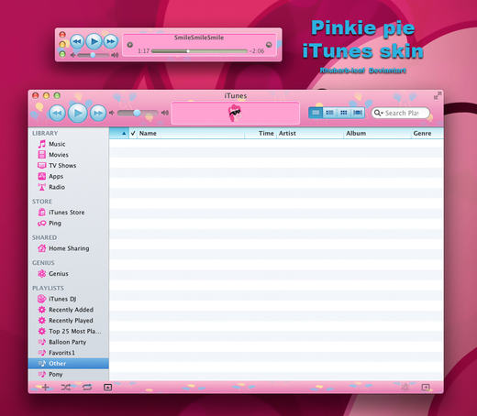The width and height of the screenshot is (477, 416).
Task: Click in the Search Playlist field
Action: click(x=402, y=113)
